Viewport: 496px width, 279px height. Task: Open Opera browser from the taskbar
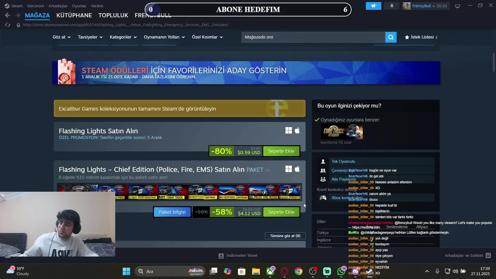click(284, 271)
